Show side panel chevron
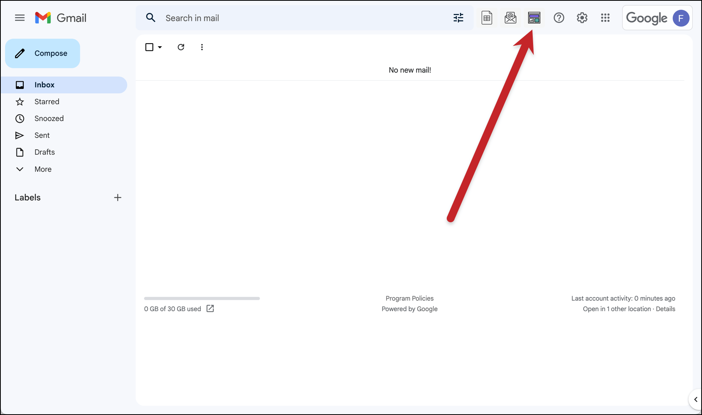The height and width of the screenshot is (415, 702). tap(695, 399)
